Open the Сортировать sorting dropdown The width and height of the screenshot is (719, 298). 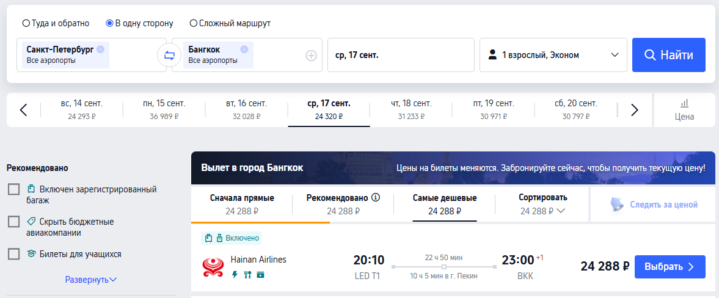click(x=542, y=205)
